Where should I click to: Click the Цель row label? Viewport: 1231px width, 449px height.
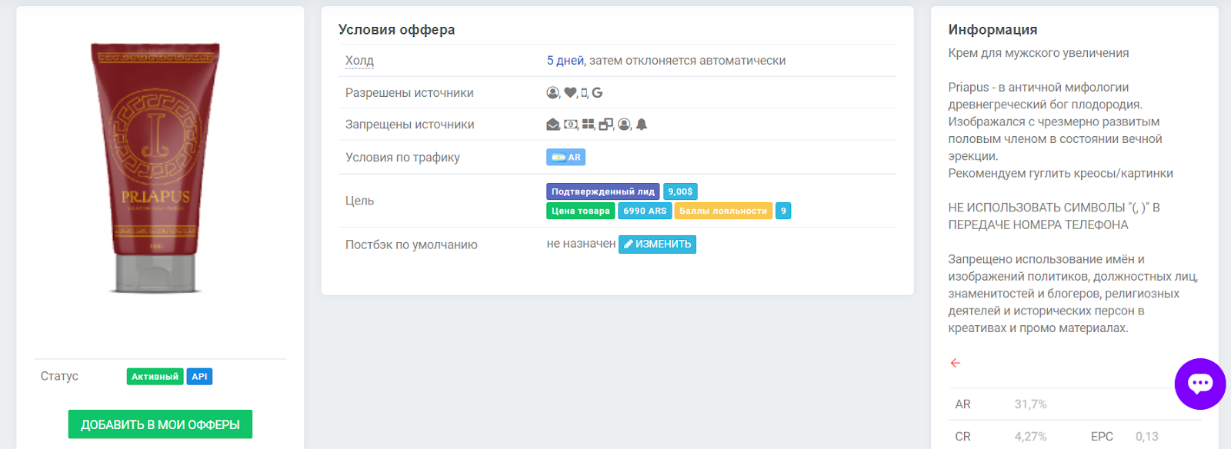point(359,201)
